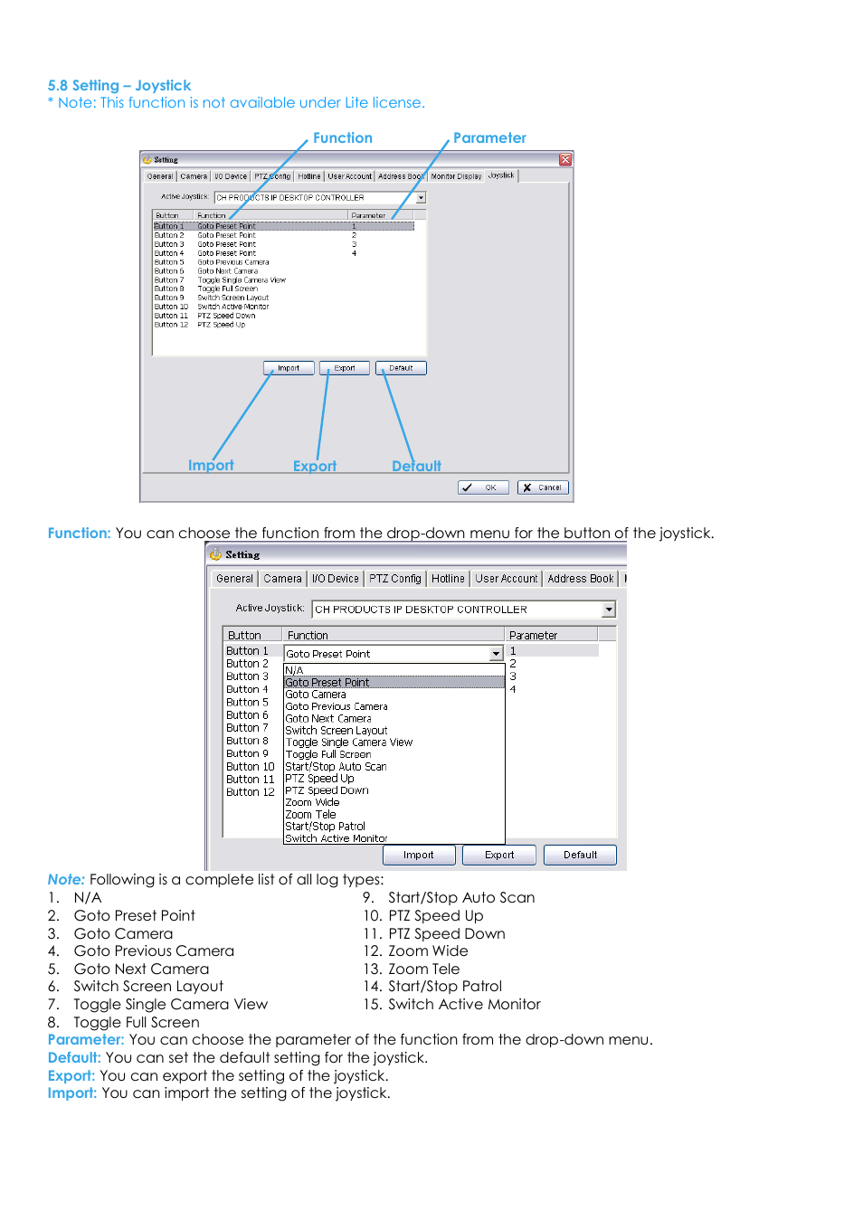Select Zoom Tele from the function list
The width and height of the screenshot is (863, 1220).
[394, 814]
